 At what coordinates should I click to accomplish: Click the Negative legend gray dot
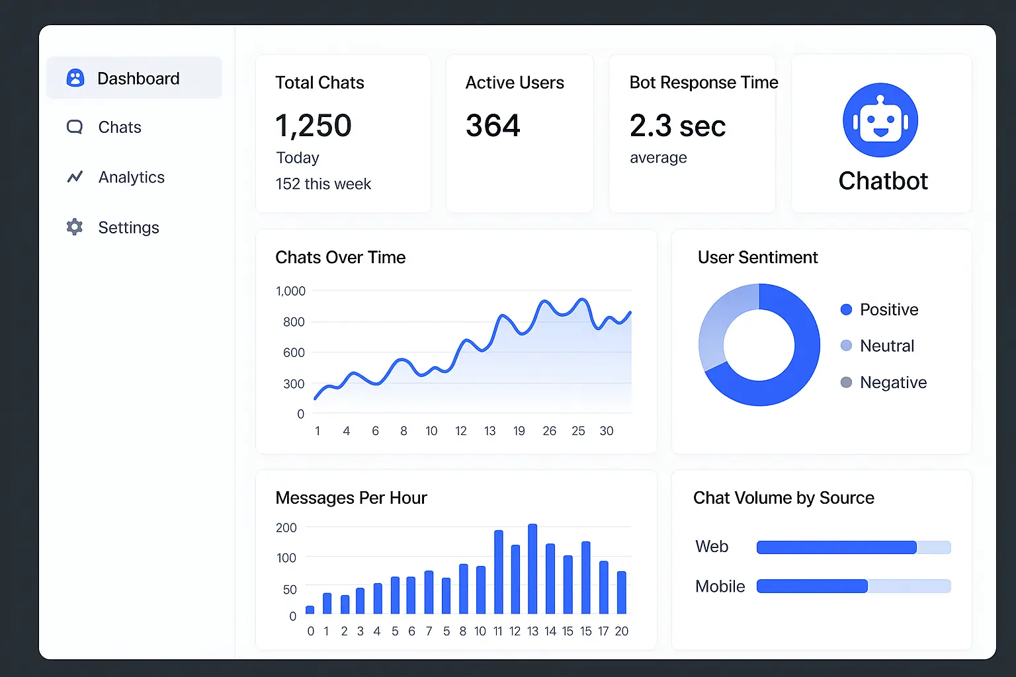[846, 382]
